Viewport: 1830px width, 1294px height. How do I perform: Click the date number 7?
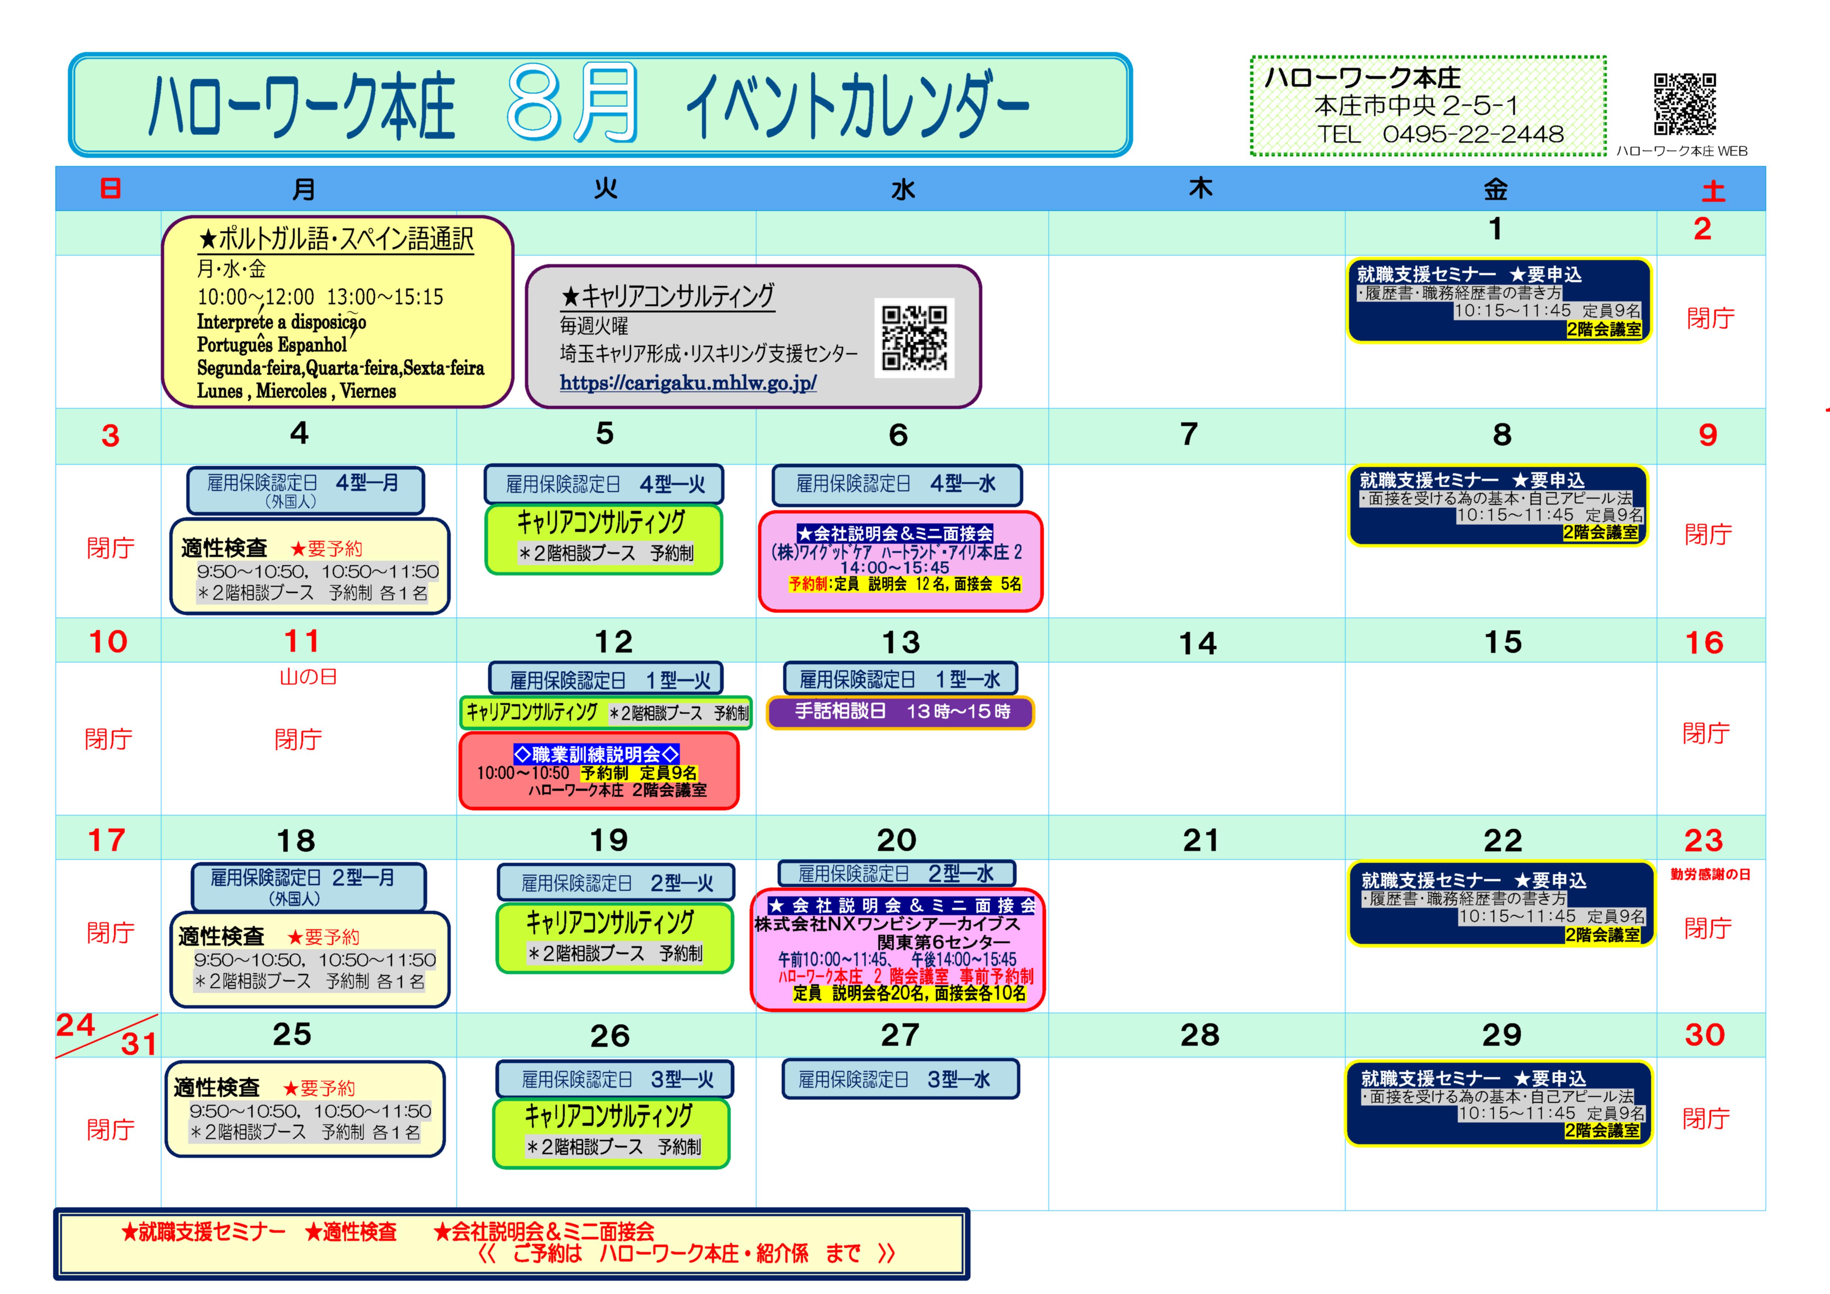pos(1189,434)
